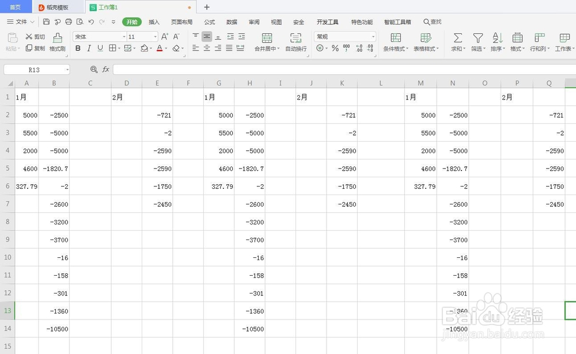
Task: Click inside the formula bar input
Action: [344, 69]
